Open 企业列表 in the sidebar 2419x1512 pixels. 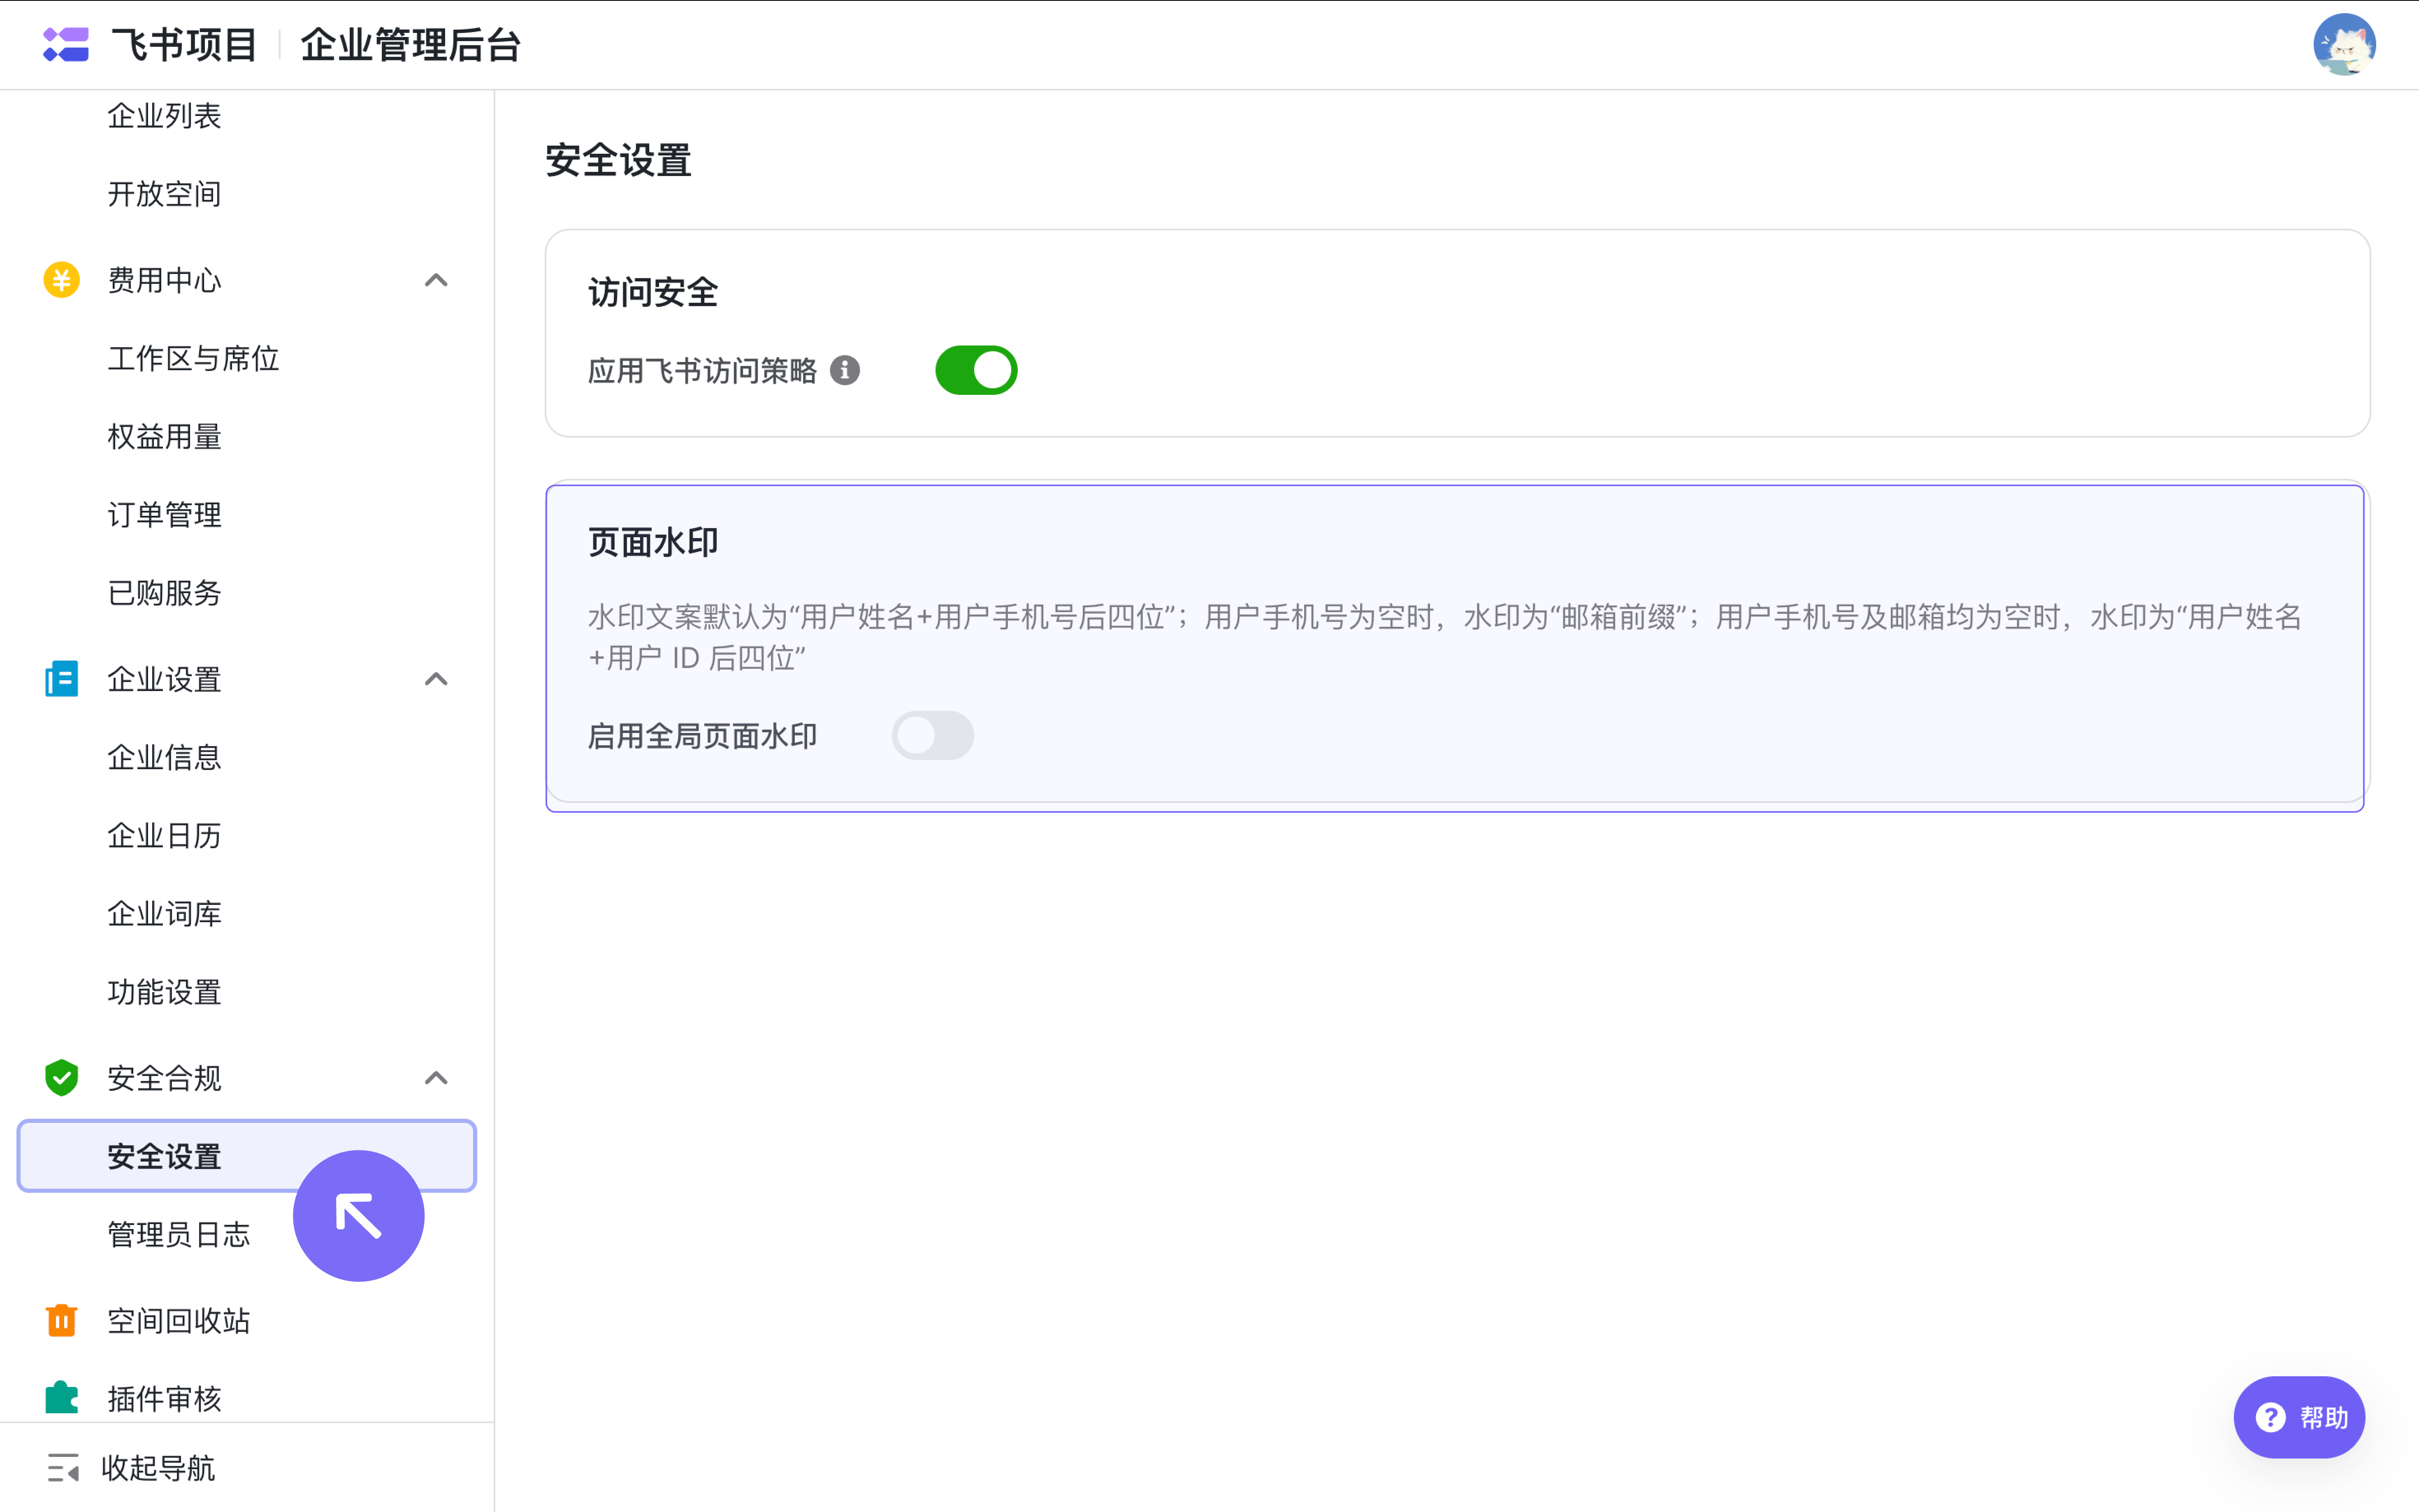[x=164, y=116]
